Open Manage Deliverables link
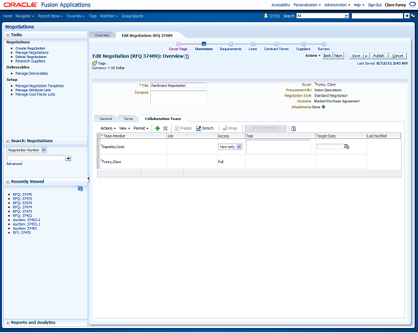The width and height of the screenshot is (418, 334). (x=31, y=74)
